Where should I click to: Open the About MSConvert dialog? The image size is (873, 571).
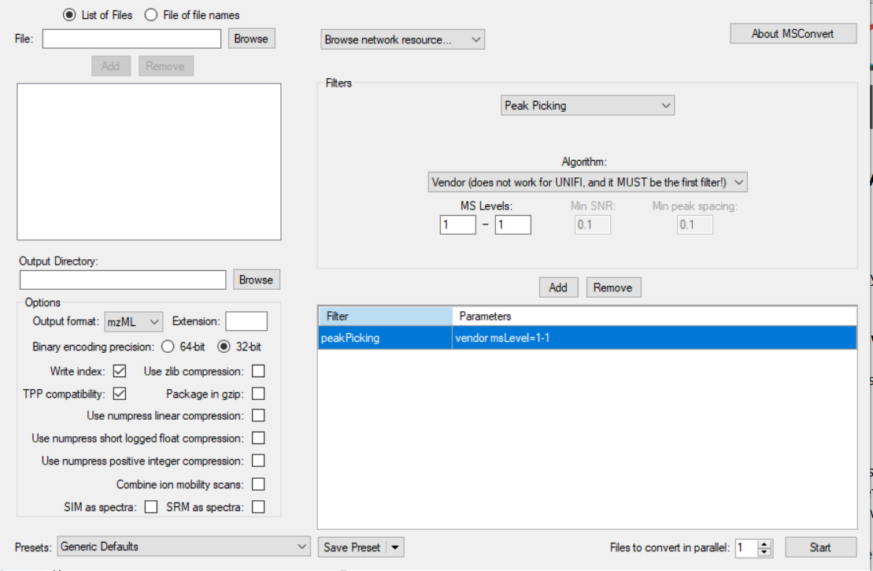pos(792,33)
